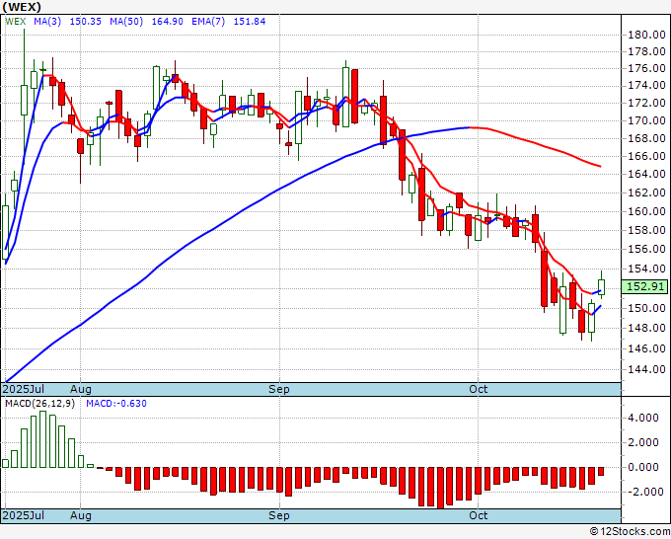The height and width of the screenshot is (539, 671).
Task: Click the WEX legend symbol text
Action: click(16, 22)
